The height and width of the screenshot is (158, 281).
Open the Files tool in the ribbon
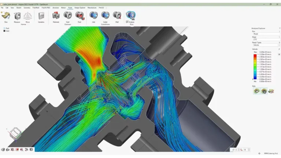coord(6,16)
